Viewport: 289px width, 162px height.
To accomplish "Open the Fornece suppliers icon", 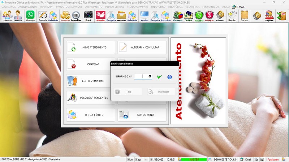I will point(18,16).
